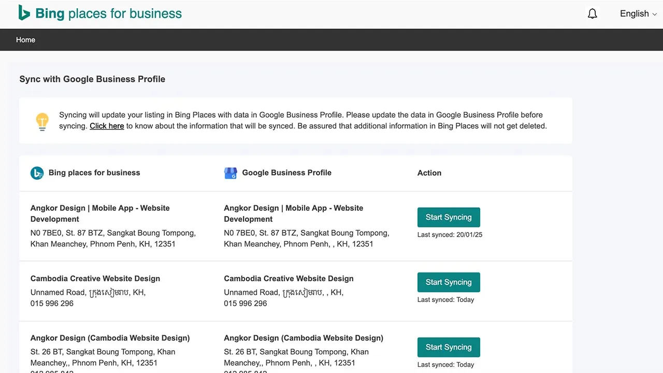Select Google-side '015 996 296' phone number

[x=246, y=304]
